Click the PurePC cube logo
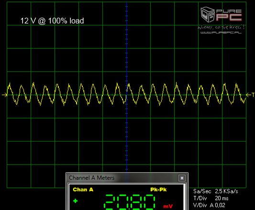Screen dimensions: 255x210 [208, 14]
